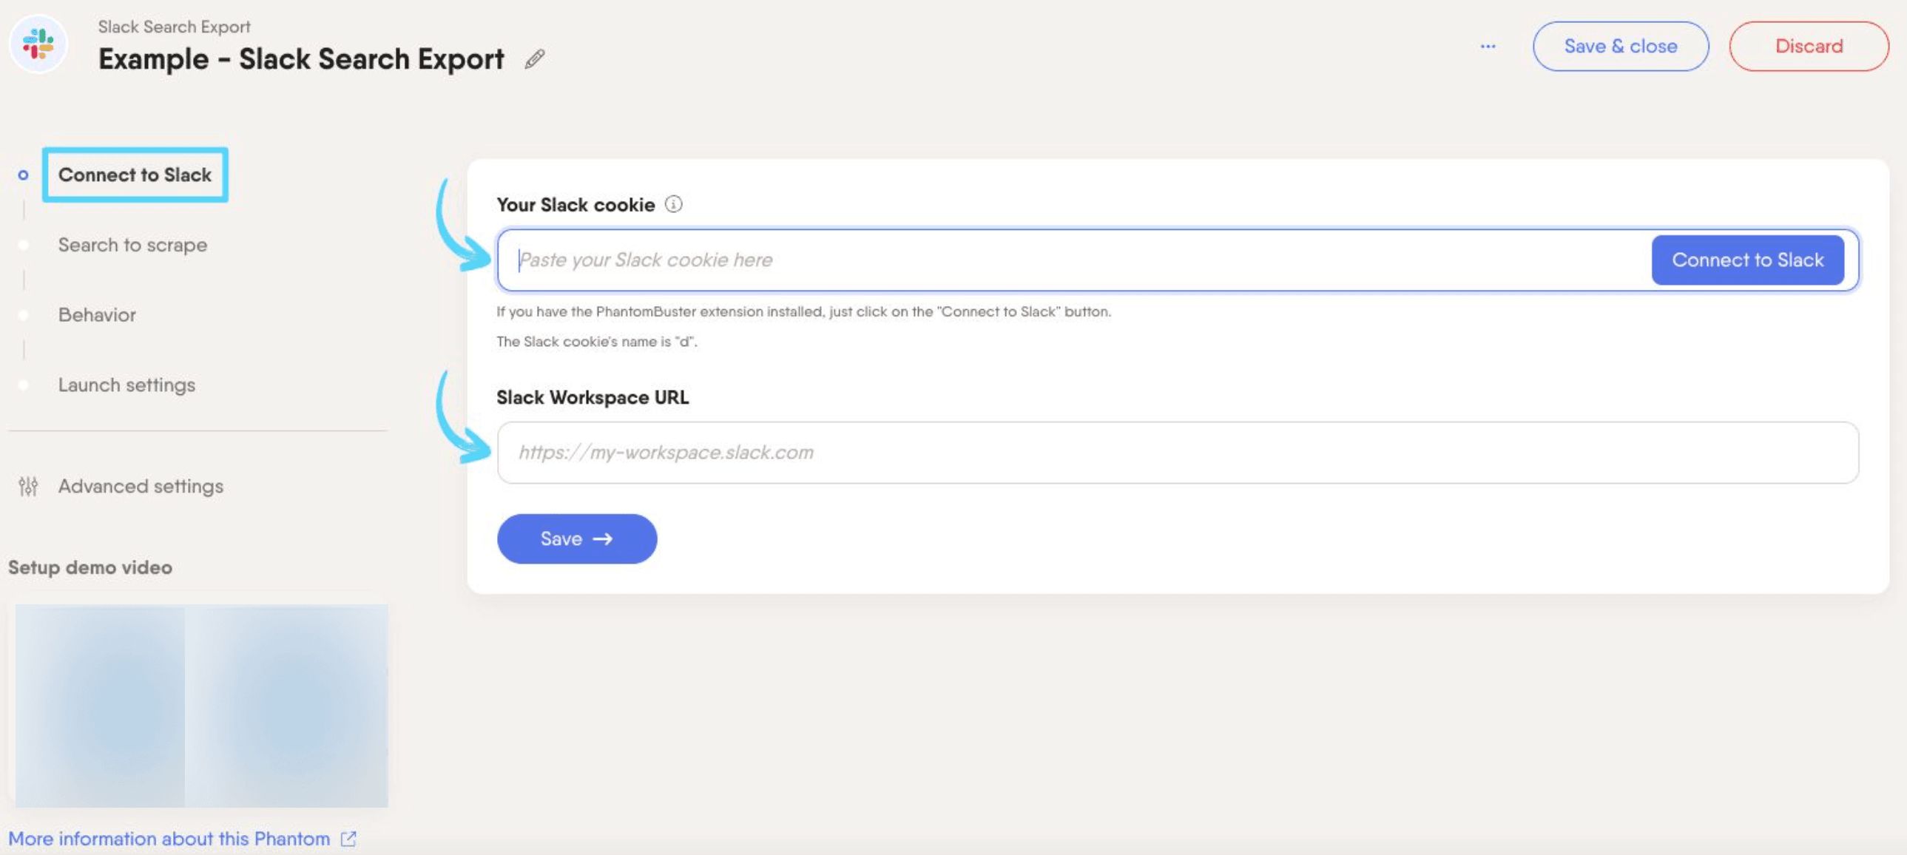Click the 'Setup demo video' heading
The height and width of the screenshot is (855, 1907).
coord(90,568)
